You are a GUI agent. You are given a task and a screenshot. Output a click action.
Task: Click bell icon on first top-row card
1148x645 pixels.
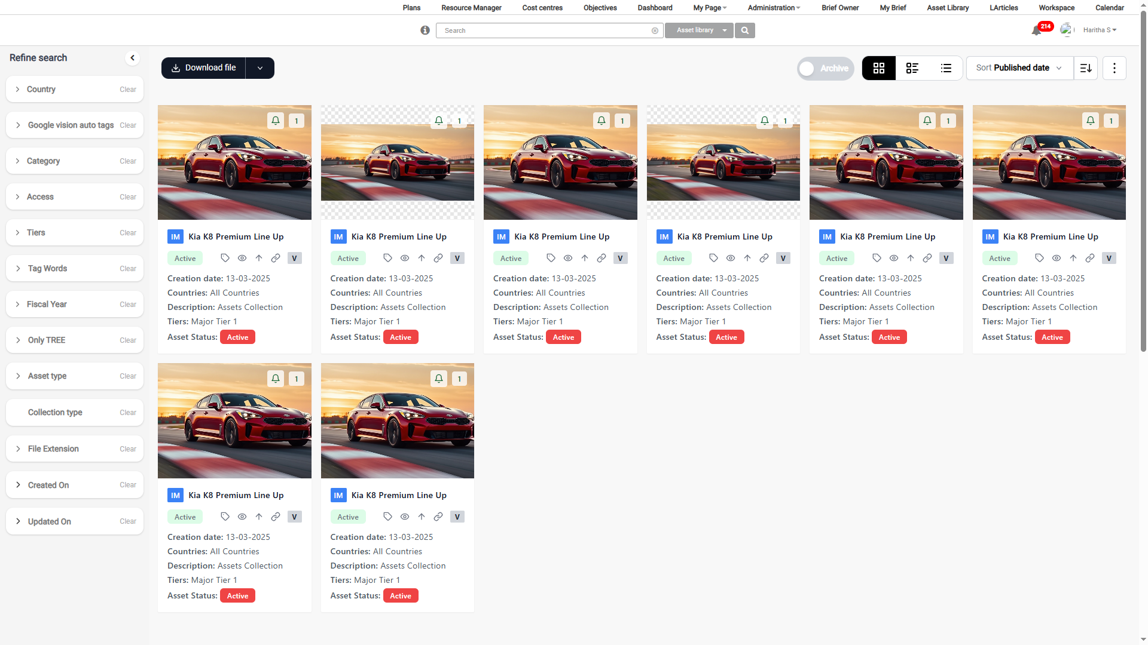(x=276, y=121)
